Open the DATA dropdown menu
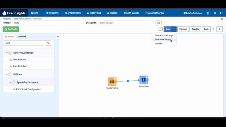Screen dimensions: 226x127 tap(36, 13)
